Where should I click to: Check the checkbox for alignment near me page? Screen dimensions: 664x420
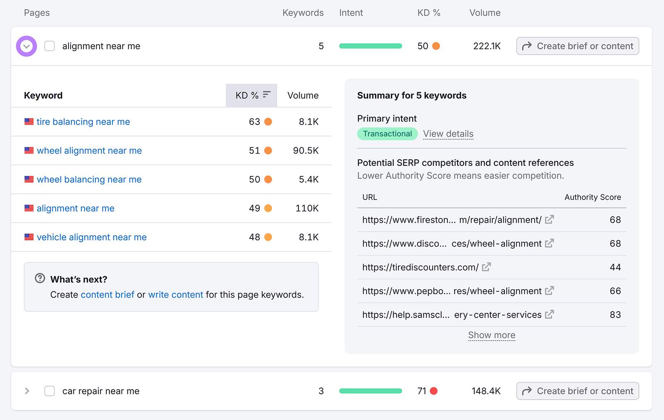click(49, 46)
